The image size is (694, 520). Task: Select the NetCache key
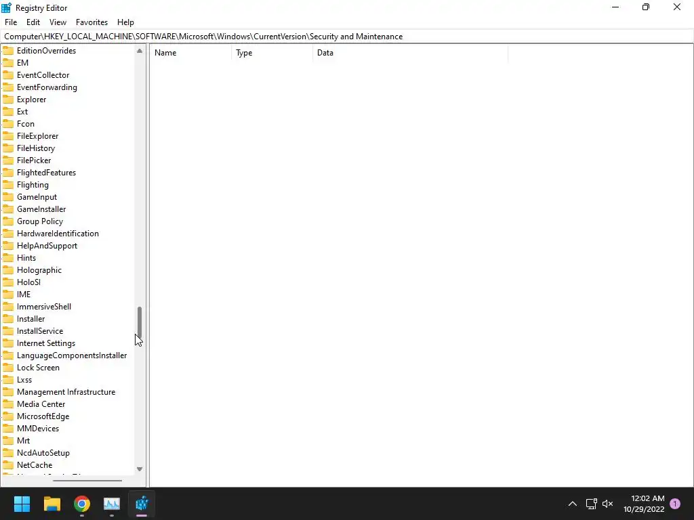click(x=35, y=465)
